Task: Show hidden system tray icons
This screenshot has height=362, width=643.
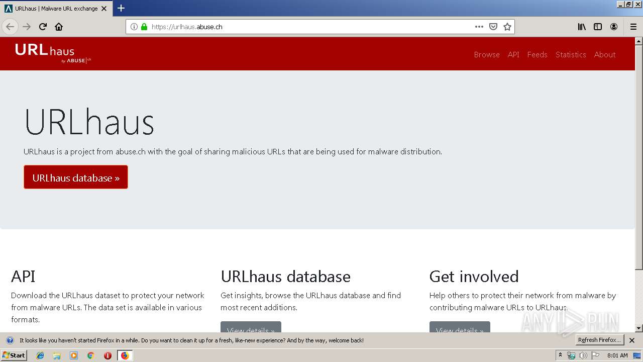Action: 560,355
